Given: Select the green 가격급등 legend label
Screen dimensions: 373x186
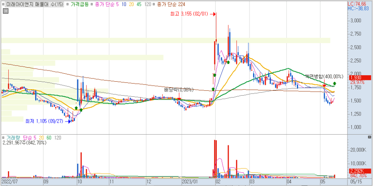Looking at the screenshot, I should tap(79, 4).
